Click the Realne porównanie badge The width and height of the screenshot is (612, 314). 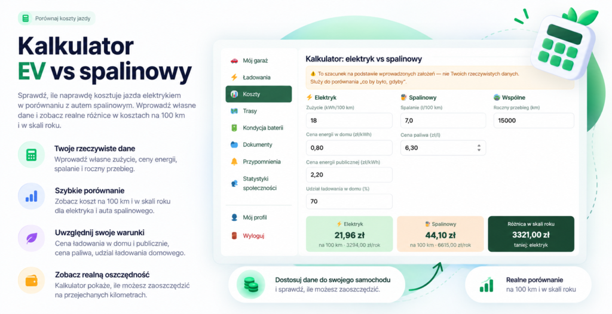[x=528, y=285]
